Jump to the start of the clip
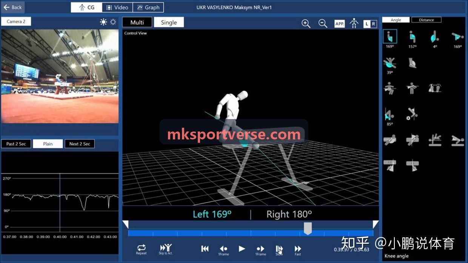Screen dimensions: 468x263 point(205,249)
